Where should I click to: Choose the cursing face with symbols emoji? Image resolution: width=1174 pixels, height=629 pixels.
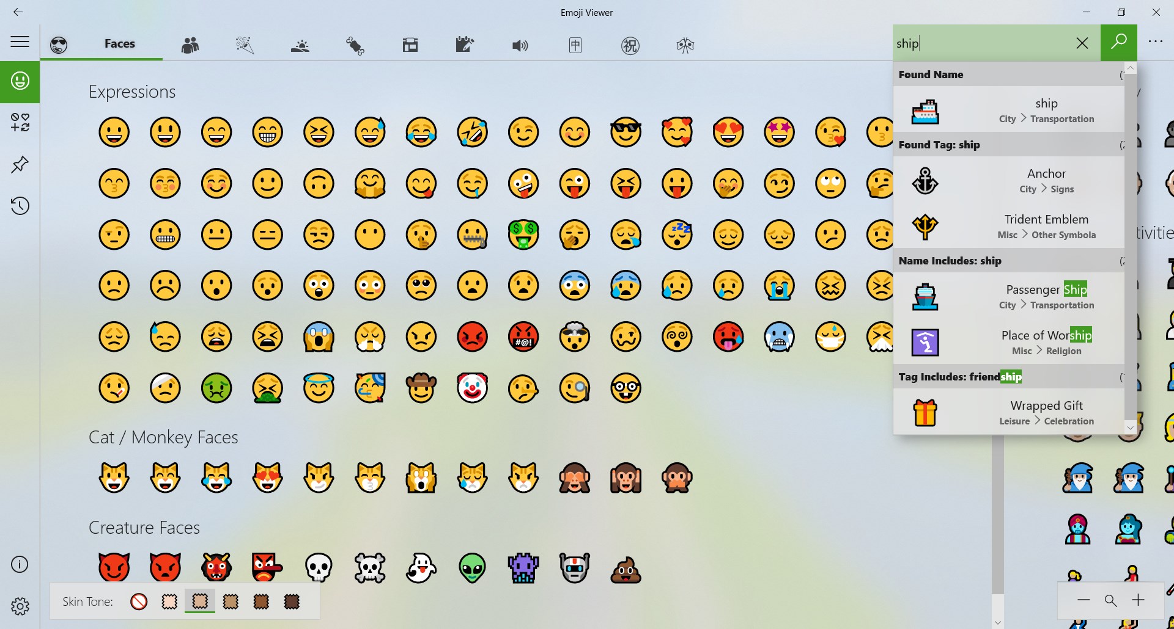pos(523,336)
